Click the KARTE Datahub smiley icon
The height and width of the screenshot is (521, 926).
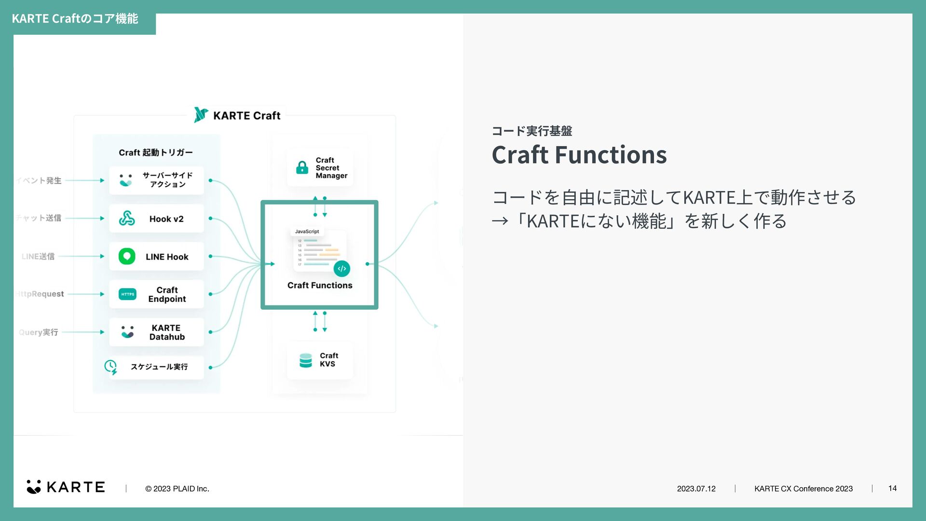(x=127, y=332)
